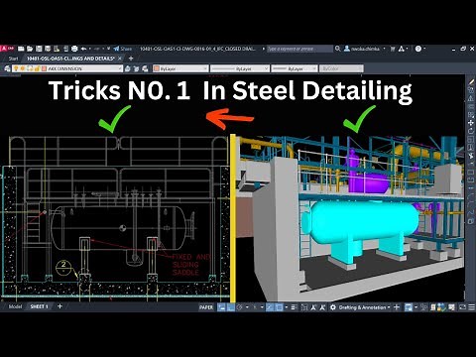This screenshot has height=357, width=476.
Task: Click the keyword search input field
Action: (299, 49)
